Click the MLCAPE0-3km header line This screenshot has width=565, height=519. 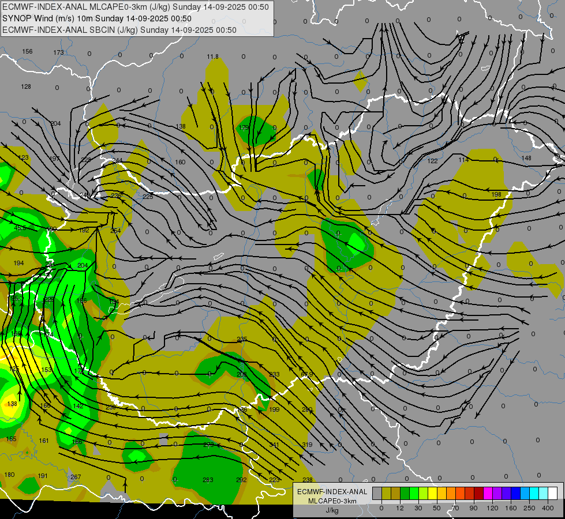[136, 7]
